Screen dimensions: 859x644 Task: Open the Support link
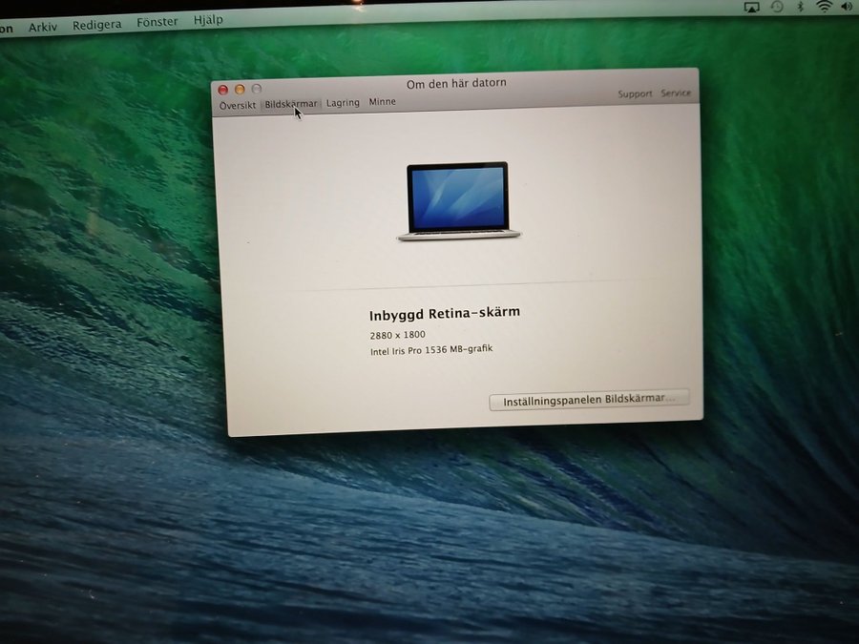point(635,94)
